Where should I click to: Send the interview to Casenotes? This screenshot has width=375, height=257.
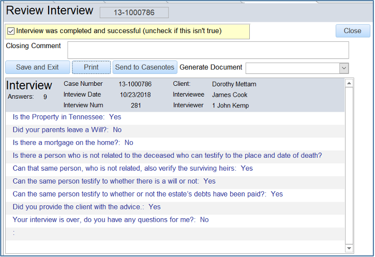pyautogui.click(x=145, y=67)
